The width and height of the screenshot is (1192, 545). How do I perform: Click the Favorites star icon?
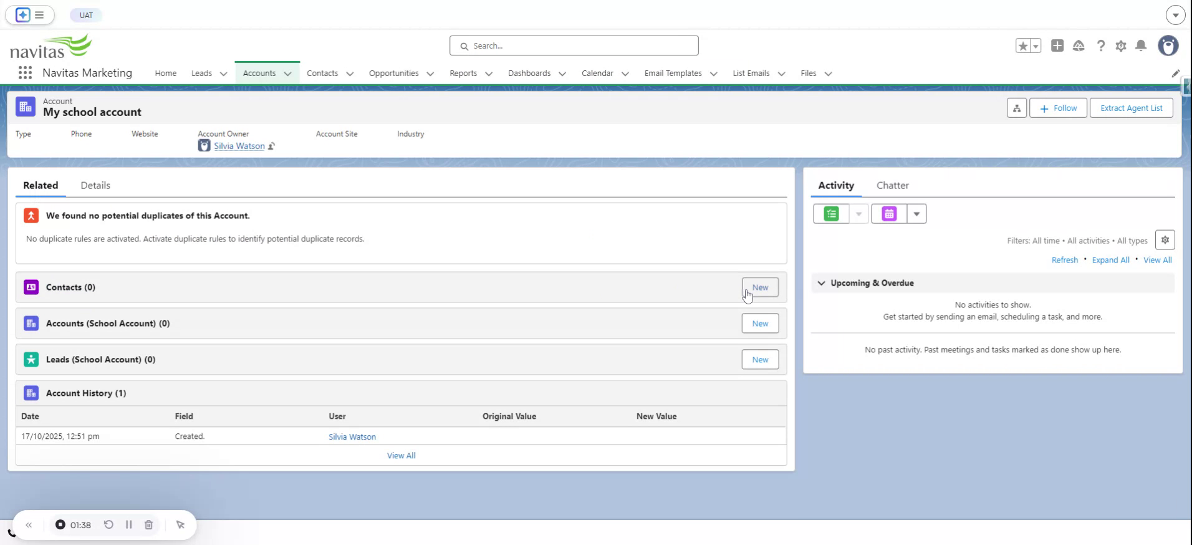click(x=1023, y=46)
